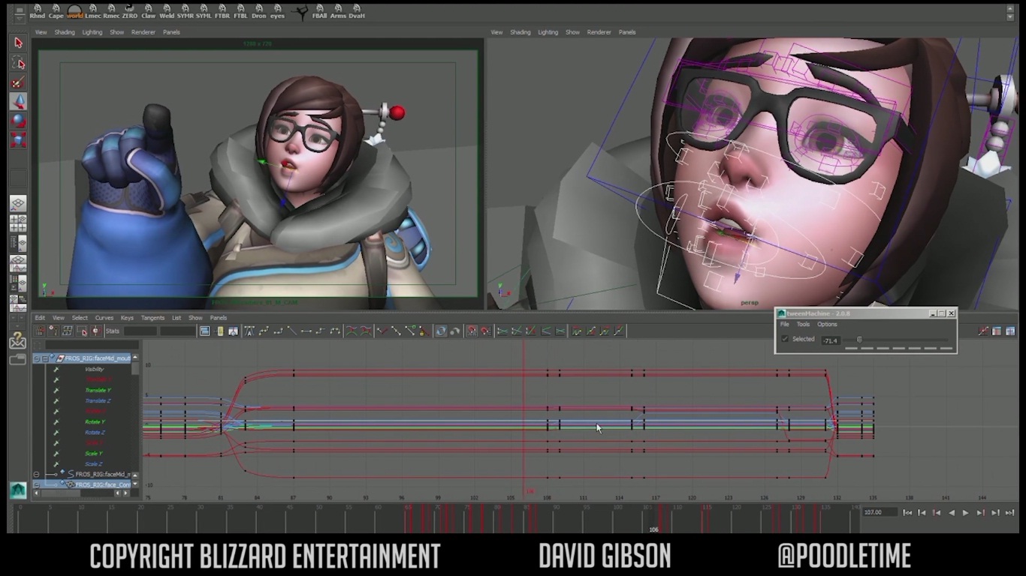The height and width of the screenshot is (576, 1026).
Task: Open Keys menu in Graph Editor
Action: click(128, 317)
